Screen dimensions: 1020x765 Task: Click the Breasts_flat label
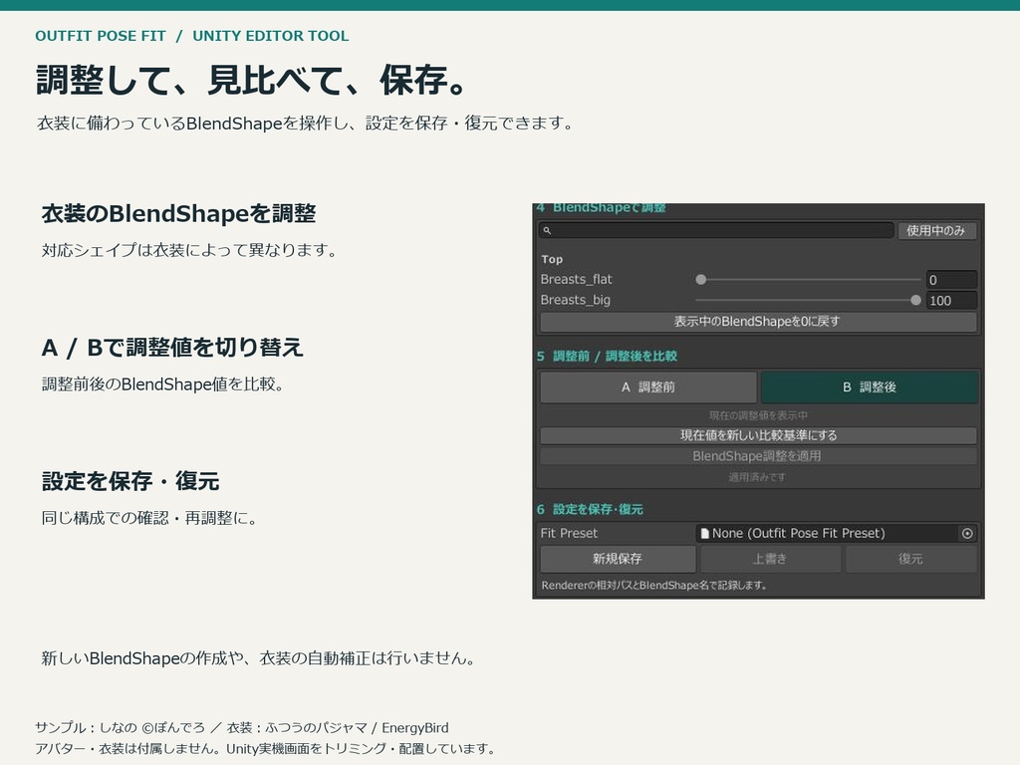click(x=577, y=280)
